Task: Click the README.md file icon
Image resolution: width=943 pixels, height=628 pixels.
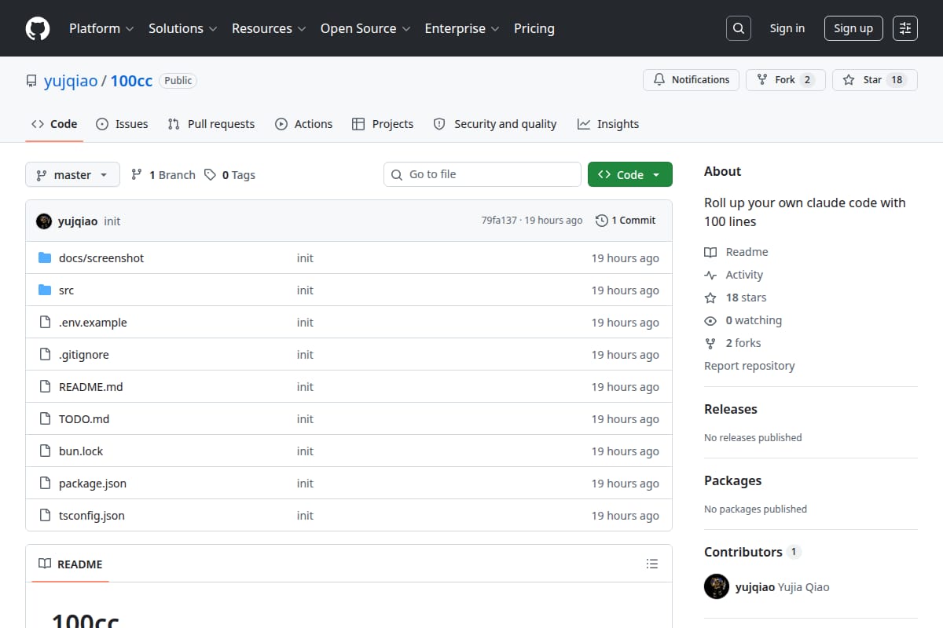Action: tap(45, 387)
